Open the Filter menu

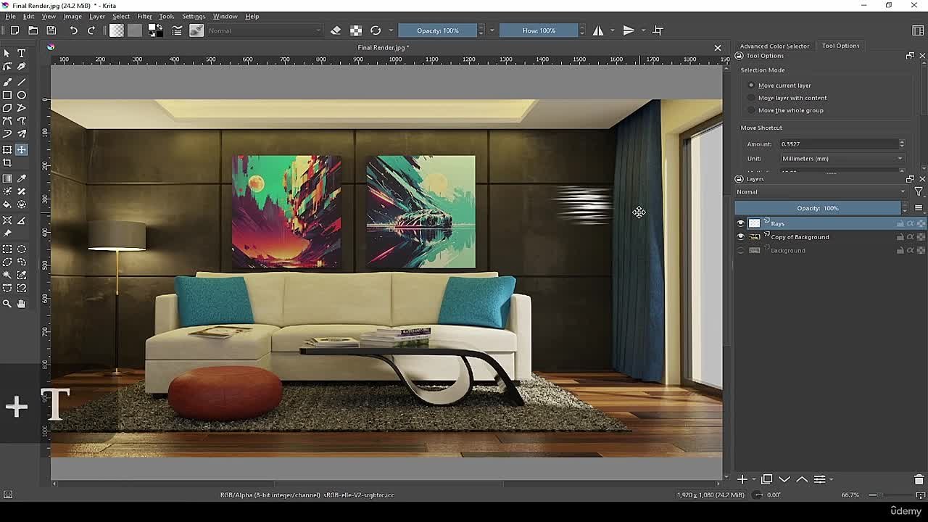144,16
